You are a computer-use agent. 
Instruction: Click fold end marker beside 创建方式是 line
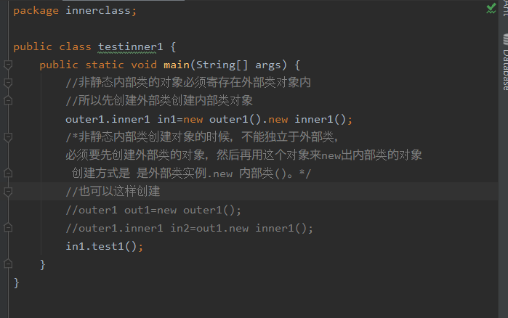tap(8, 173)
